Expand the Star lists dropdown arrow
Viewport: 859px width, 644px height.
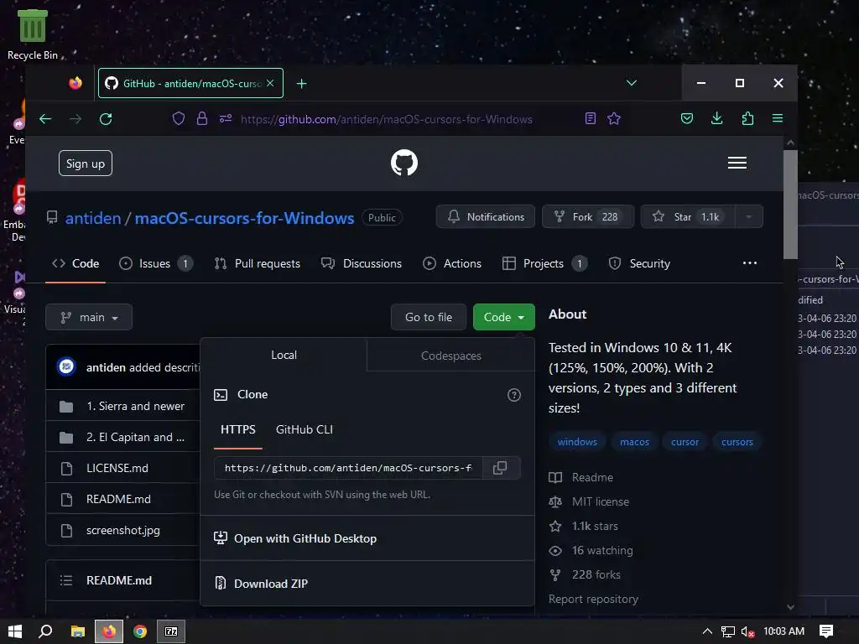[748, 217]
